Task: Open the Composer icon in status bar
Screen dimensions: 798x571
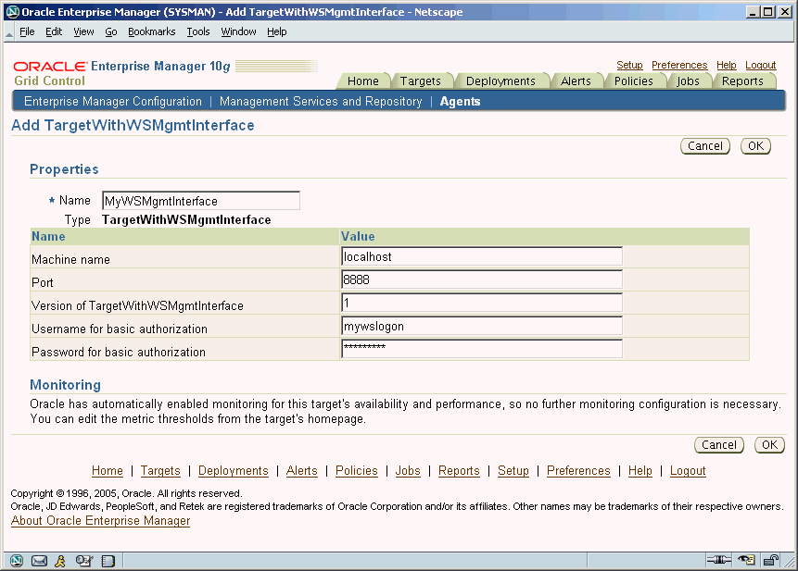Action: [84, 560]
